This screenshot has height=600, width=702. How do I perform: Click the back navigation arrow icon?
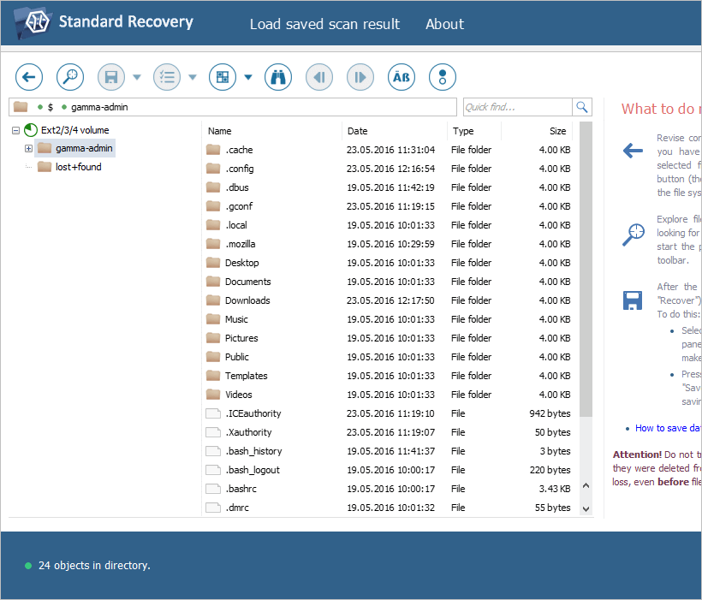click(29, 77)
